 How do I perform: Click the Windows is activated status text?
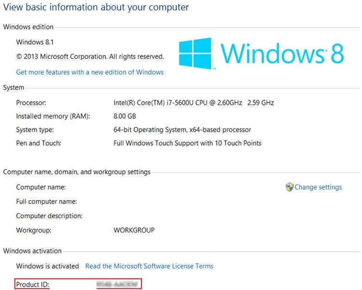click(48, 266)
